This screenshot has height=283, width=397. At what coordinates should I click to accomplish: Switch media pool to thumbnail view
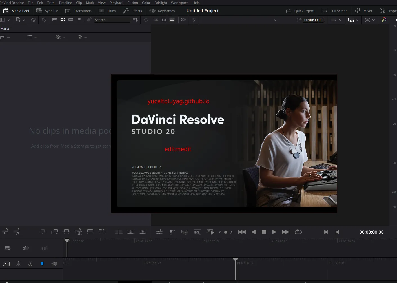tap(63, 20)
